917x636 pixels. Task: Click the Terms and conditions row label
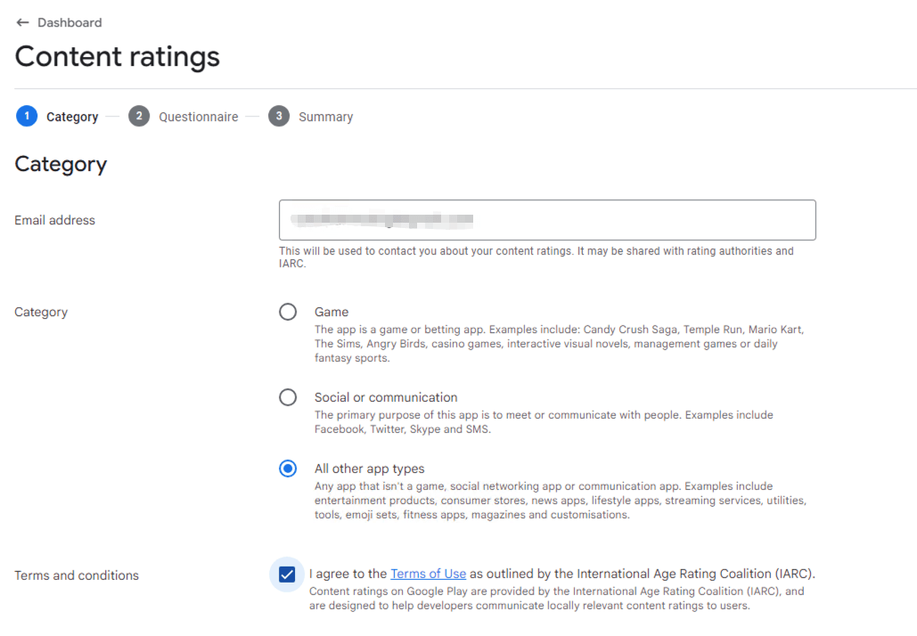click(77, 575)
